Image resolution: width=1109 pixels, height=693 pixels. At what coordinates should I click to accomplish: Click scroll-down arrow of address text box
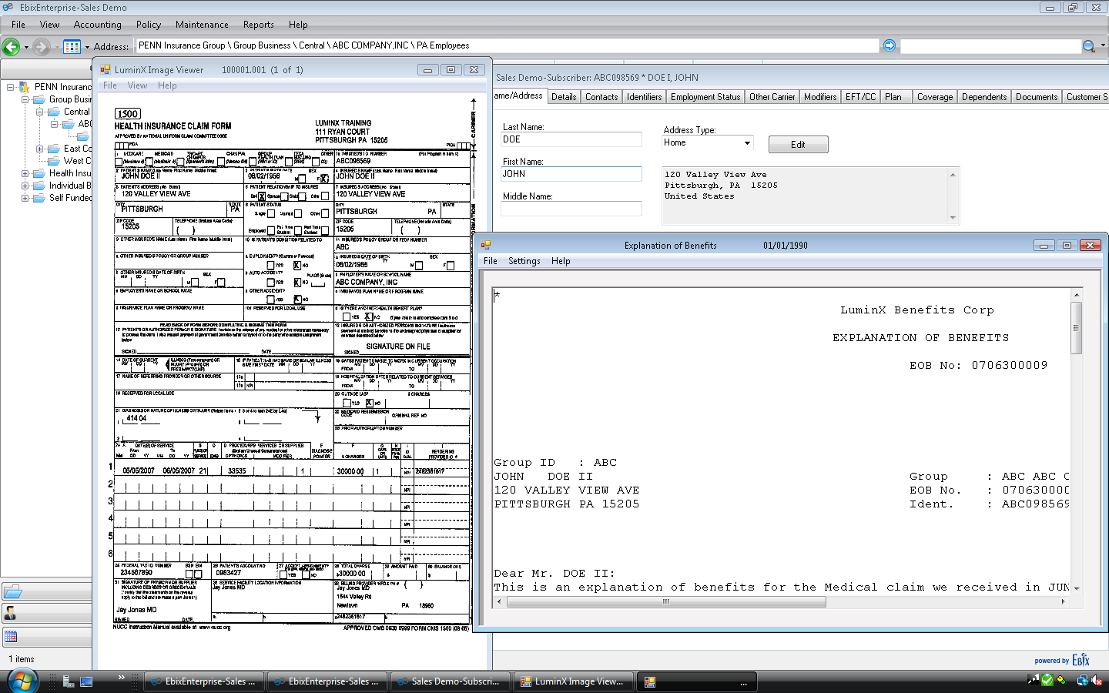953,219
